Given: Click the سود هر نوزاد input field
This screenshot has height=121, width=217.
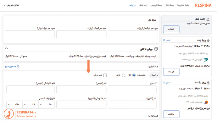Looking at the screenshot, I should coord(30,34).
